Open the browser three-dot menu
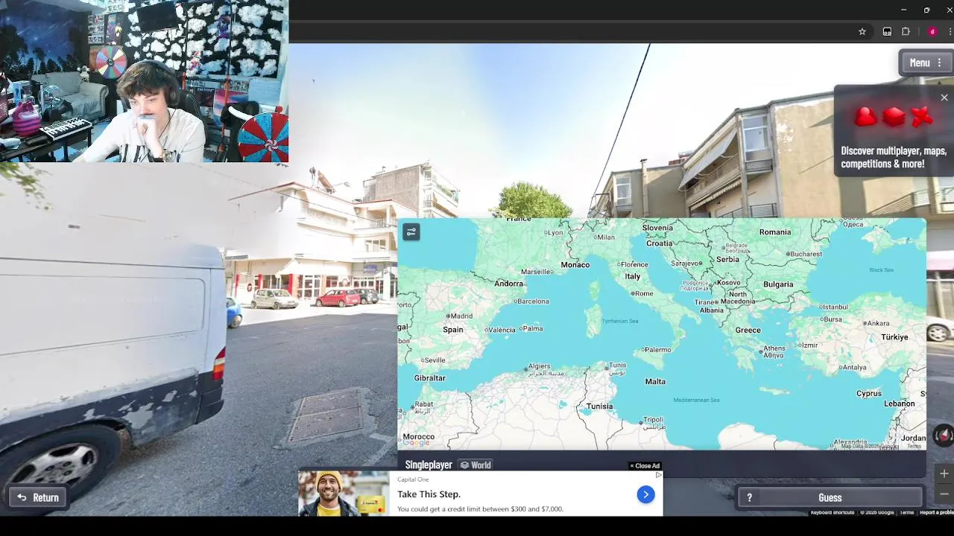954x536 pixels. (x=950, y=31)
